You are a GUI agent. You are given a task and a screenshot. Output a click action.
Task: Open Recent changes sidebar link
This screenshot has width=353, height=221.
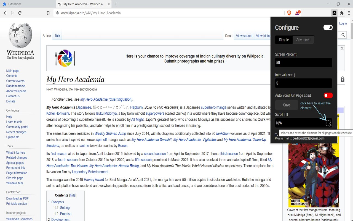[x=16, y=132]
